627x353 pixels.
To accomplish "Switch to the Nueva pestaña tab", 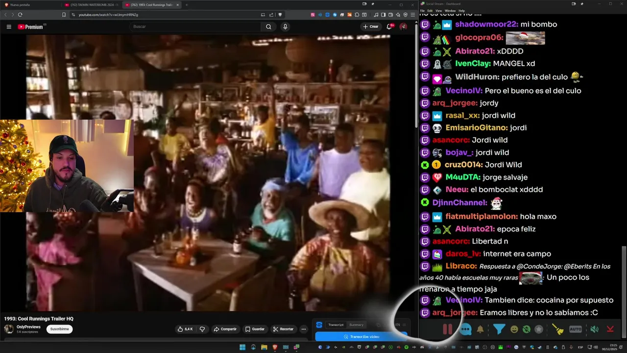I will coord(31,5).
